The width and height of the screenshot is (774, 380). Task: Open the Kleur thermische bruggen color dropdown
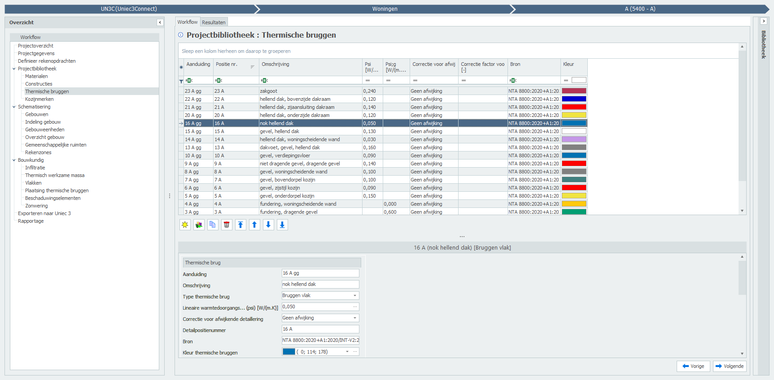pyautogui.click(x=347, y=352)
